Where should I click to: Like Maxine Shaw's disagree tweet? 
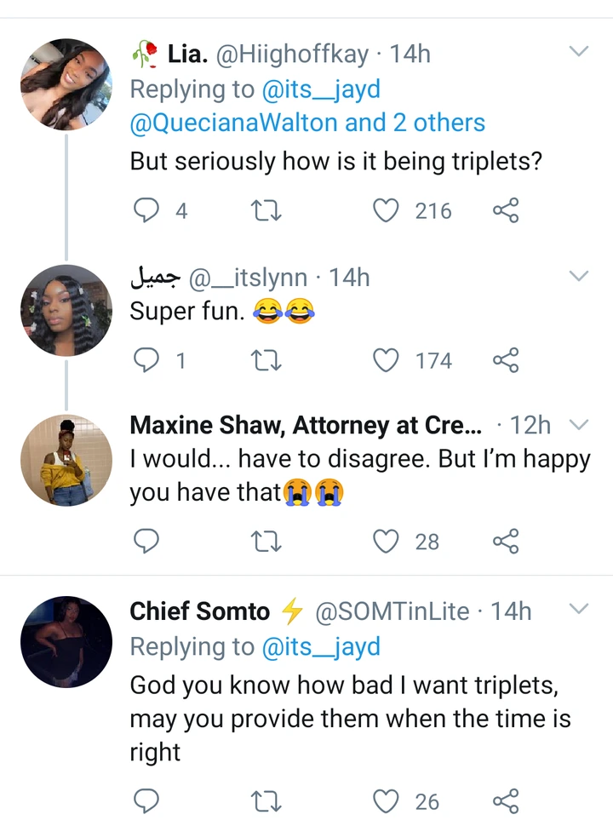[x=387, y=541]
